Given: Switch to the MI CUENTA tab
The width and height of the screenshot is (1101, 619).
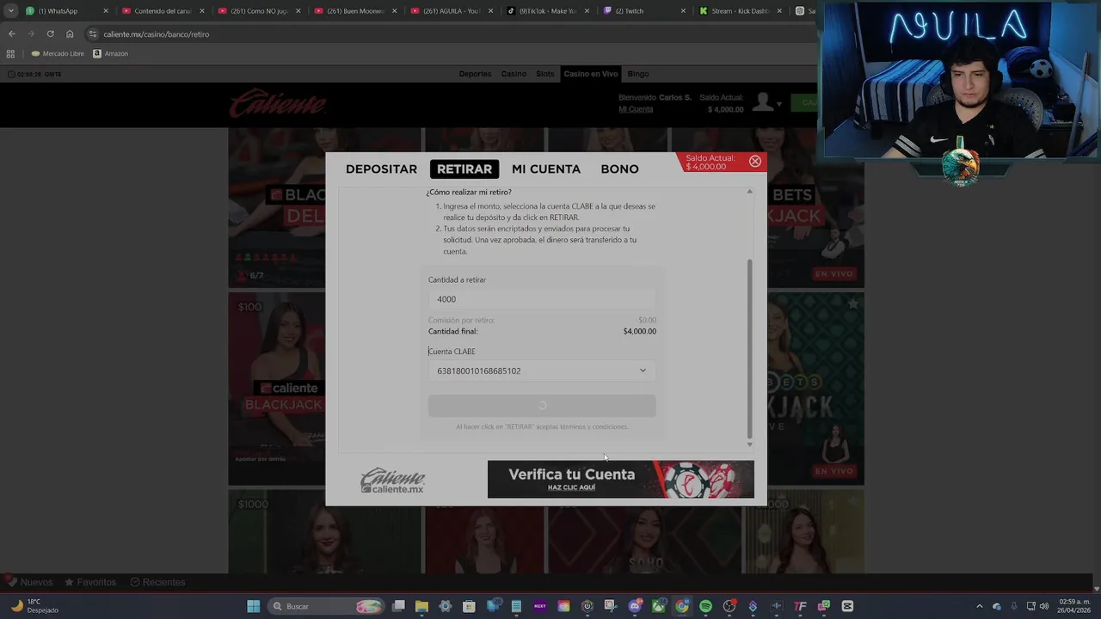Looking at the screenshot, I should pos(546,169).
